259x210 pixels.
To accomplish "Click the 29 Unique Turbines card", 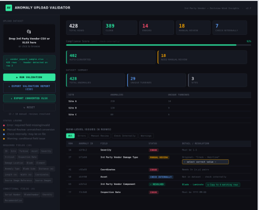I will [x=156, y=80].
